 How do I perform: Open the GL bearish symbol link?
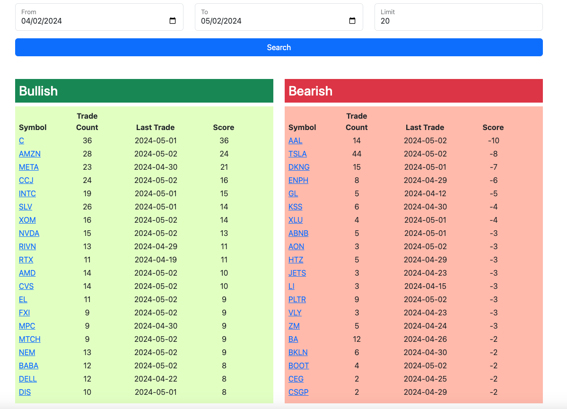[293, 194]
